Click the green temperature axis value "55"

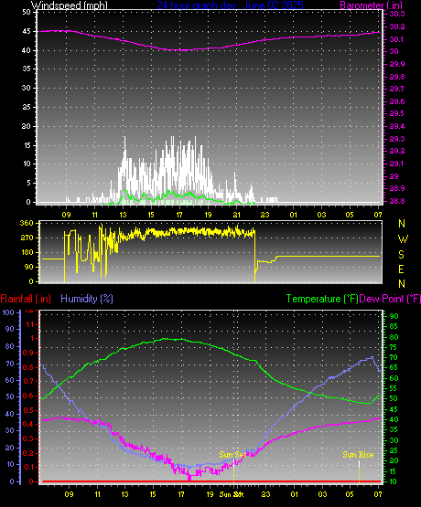tap(394, 388)
